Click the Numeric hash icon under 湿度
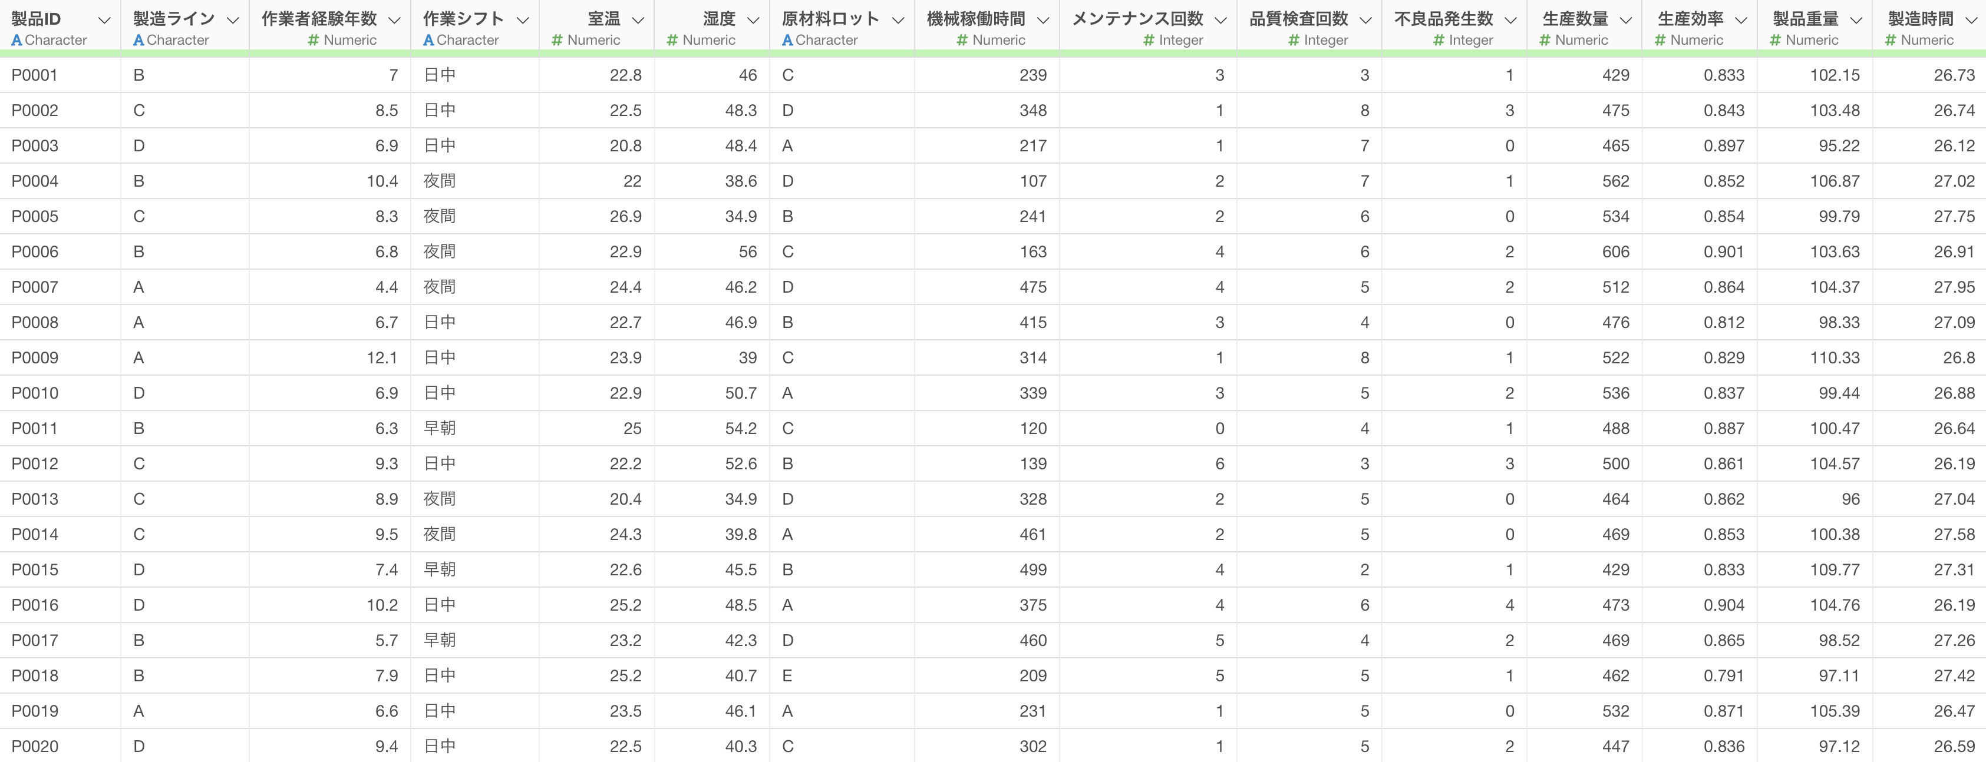The height and width of the screenshot is (762, 1986). pyautogui.click(x=672, y=40)
